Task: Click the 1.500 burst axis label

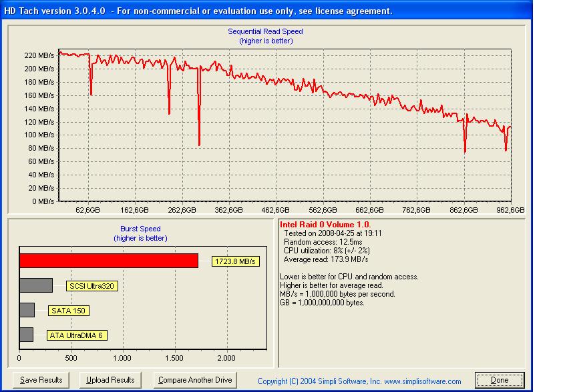Action: (x=174, y=358)
